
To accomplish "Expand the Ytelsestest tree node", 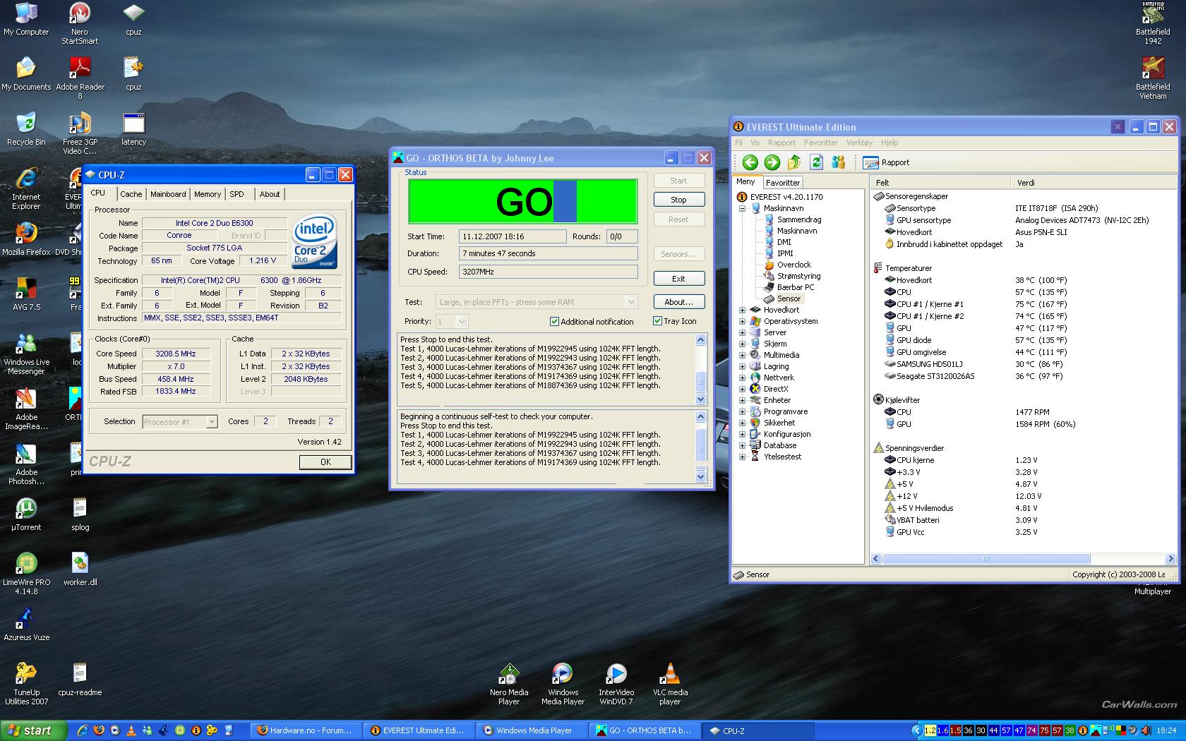I will [x=742, y=457].
